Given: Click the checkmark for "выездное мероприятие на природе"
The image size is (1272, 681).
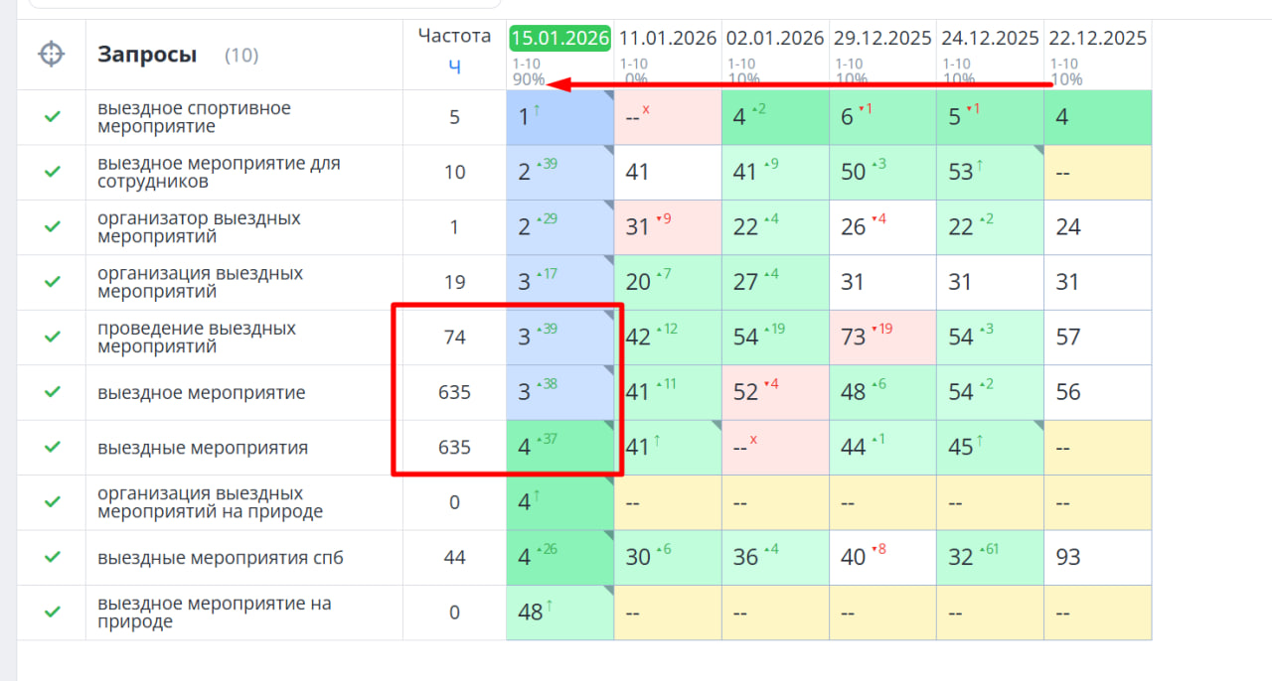Looking at the screenshot, I should 53,613.
